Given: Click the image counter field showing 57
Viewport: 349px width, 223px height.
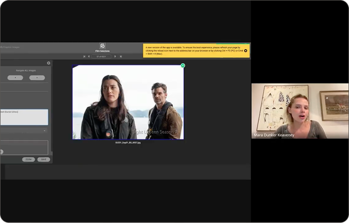Looking at the screenshot, I should point(101,56).
